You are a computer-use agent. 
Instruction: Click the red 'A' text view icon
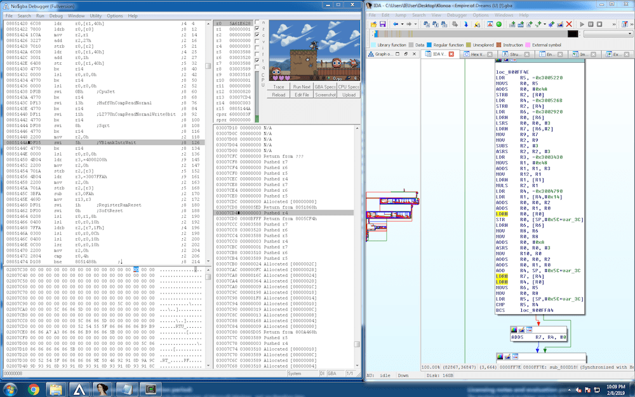tap(490, 24)
